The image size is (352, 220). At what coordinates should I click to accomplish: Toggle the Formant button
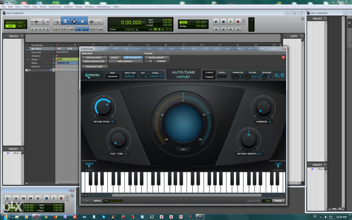point(209,77)
